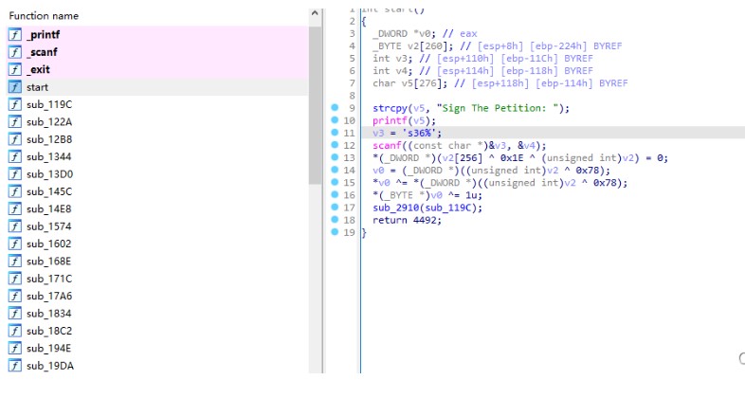
Task: Select sub_122A in function list
Action: tap(157, 121)
